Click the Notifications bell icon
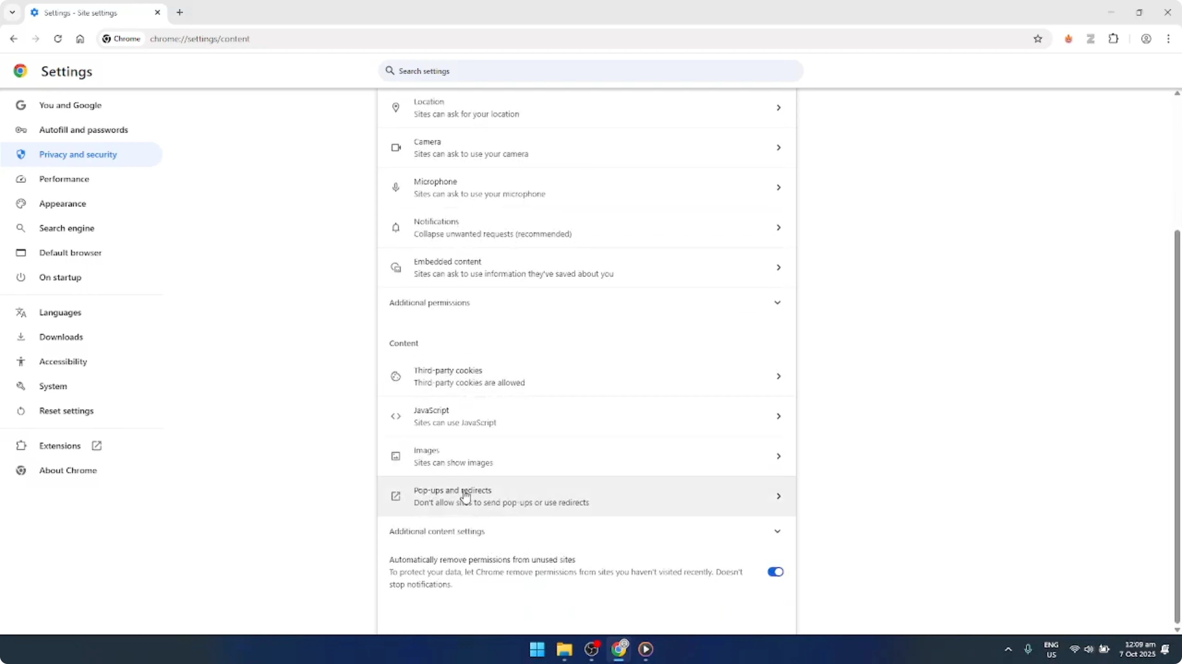Viewport: 1182px width, 664px height. pyautogui.click(x=395, y=227)
